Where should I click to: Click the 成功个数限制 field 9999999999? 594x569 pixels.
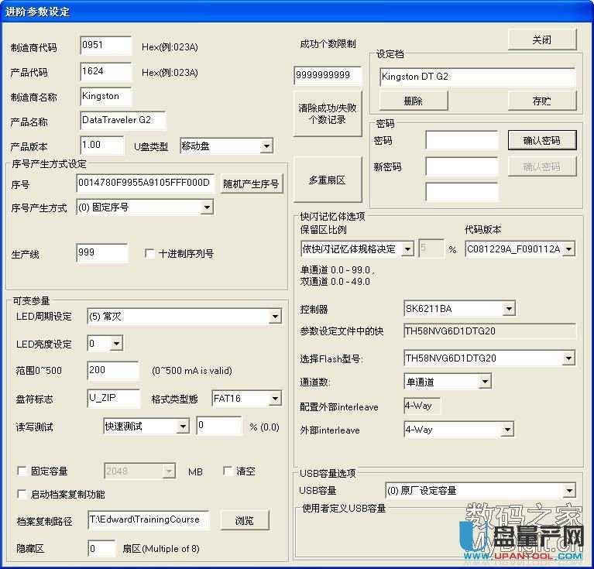pyautogui.click(x=328, y=75)
